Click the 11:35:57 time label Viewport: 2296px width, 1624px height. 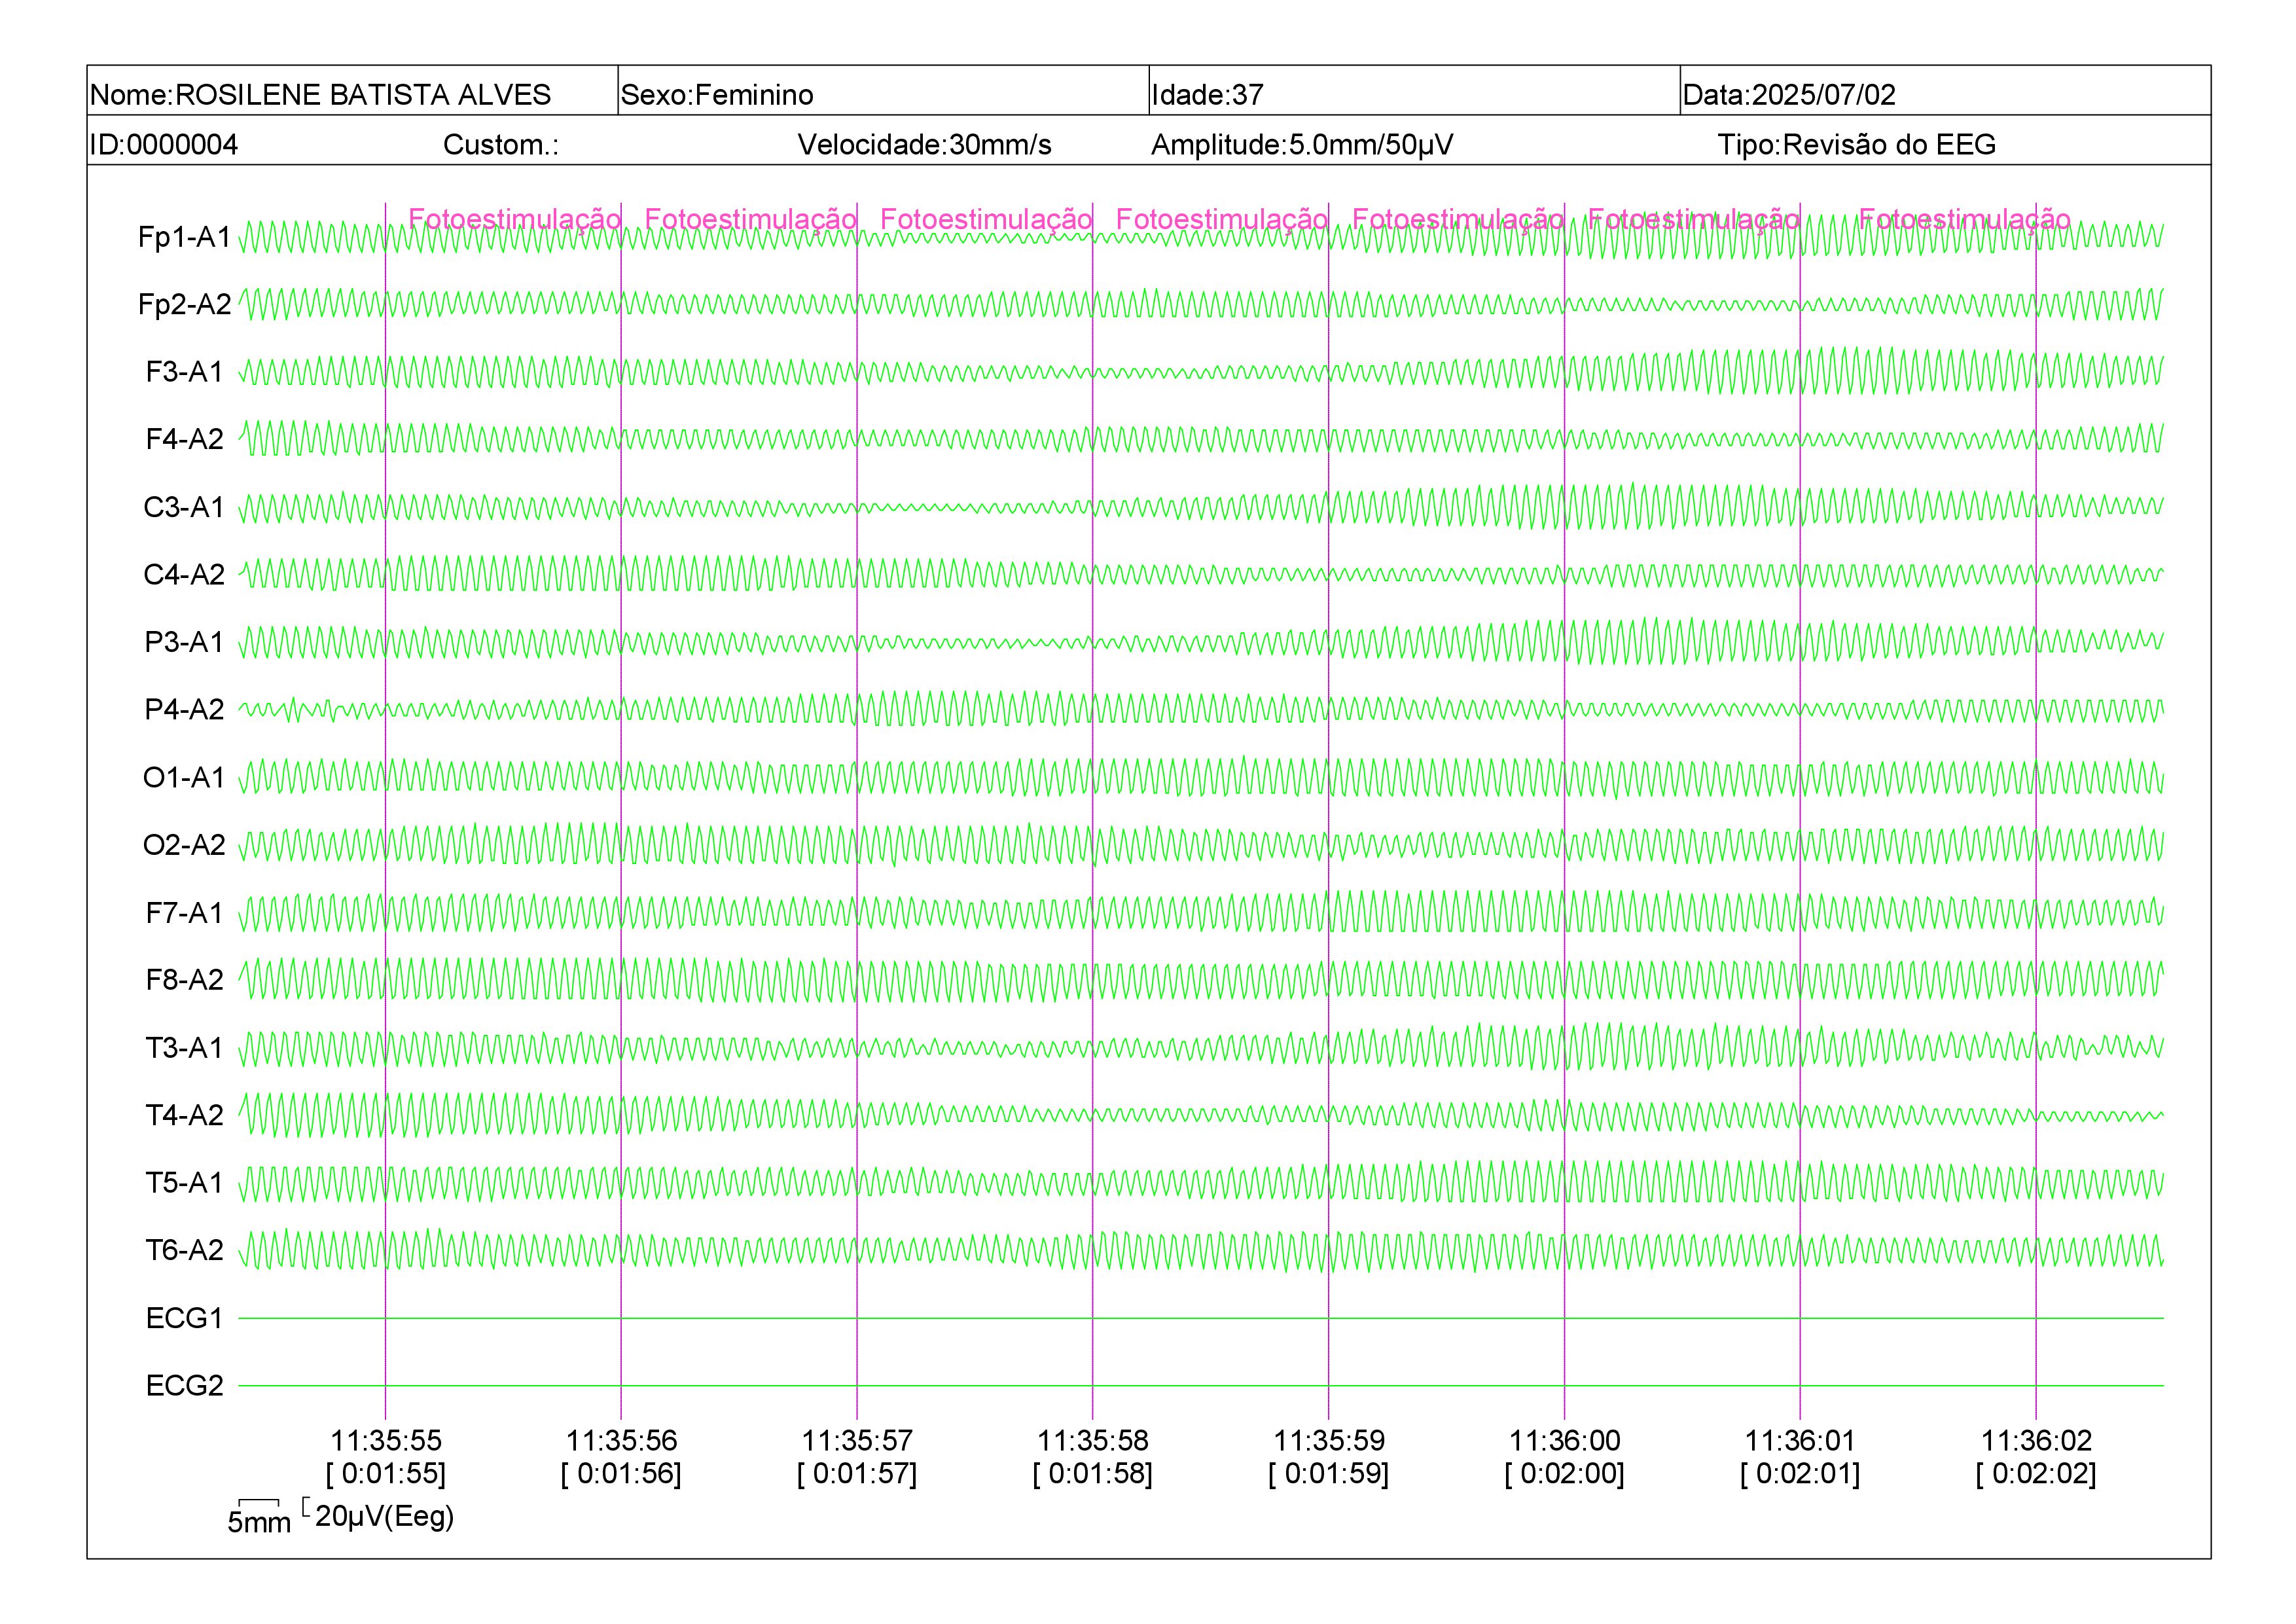(x=857, y=1441)
